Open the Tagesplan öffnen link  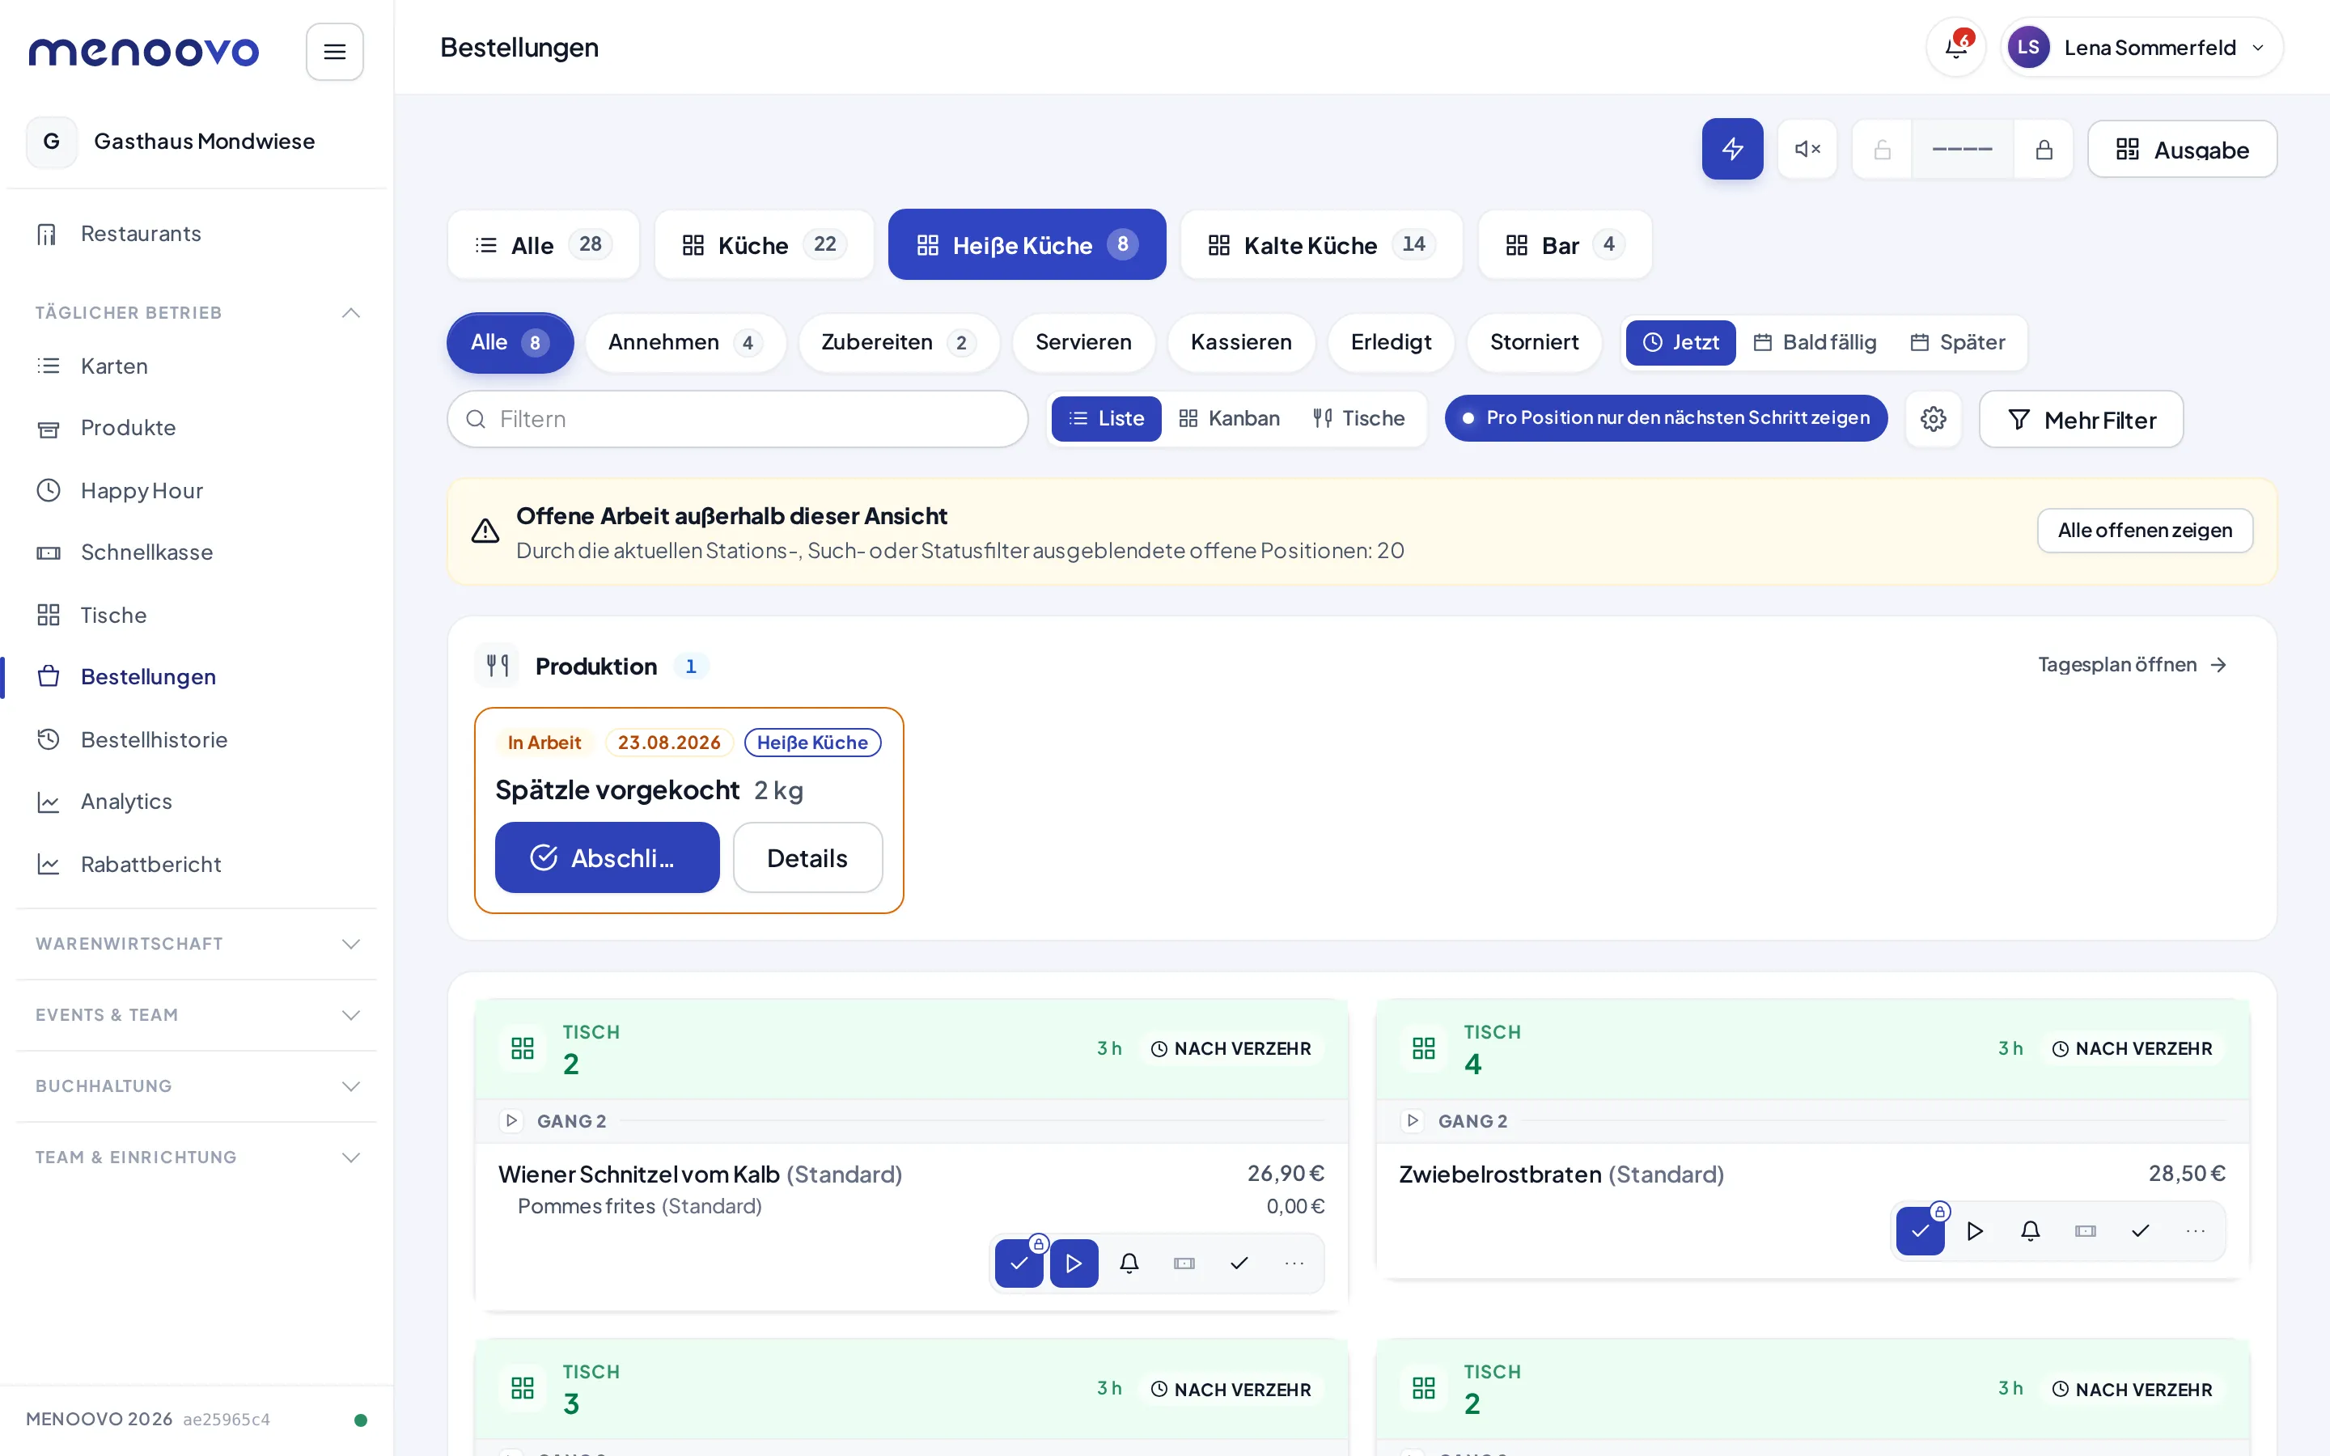coord(2132,664)
